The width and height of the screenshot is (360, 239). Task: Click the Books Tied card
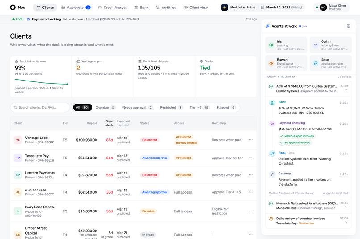pyautogui.click(x=226, y=77)
